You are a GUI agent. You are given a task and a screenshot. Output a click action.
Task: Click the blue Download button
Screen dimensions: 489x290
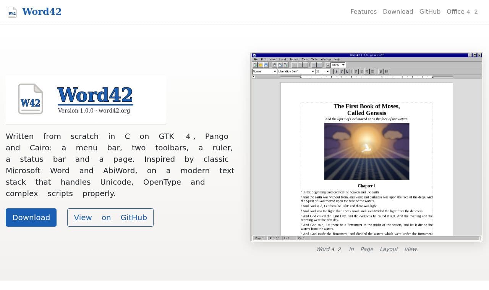(x=31, y=217)
